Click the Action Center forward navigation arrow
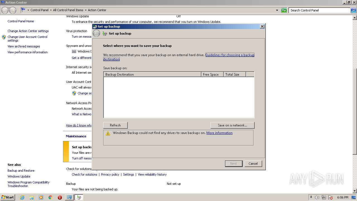The height and width of the screenshot is (201, 357). pos(13,10)
